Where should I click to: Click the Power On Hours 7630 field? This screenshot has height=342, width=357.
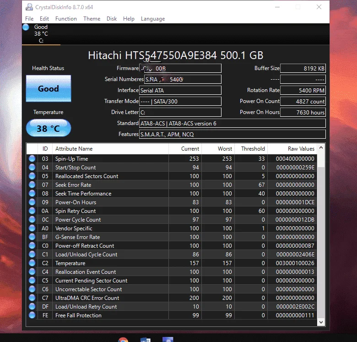[x=303, y=112]
